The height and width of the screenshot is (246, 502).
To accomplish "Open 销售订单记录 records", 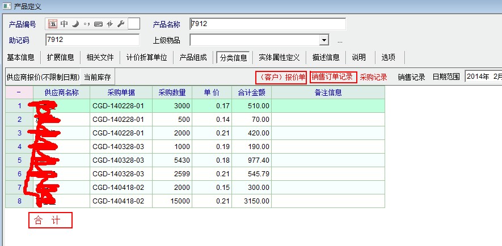I will 333,77.
